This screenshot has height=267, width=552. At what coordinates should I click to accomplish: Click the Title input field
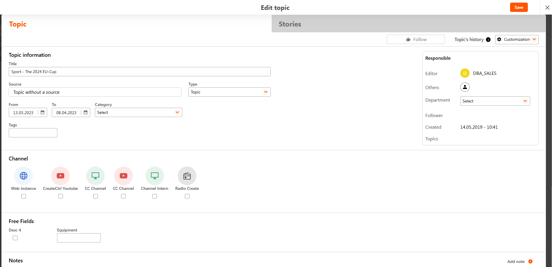coord(140,72)
